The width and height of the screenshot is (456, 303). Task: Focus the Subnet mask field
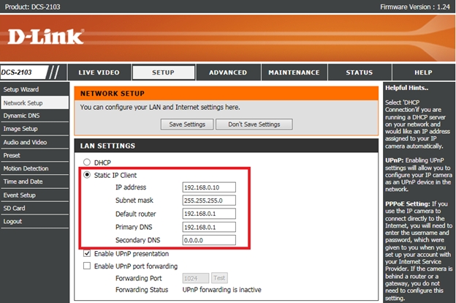[x=208, y=201]
